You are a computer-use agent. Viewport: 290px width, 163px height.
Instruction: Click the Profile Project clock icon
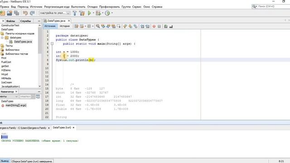(x=107, y=13)
